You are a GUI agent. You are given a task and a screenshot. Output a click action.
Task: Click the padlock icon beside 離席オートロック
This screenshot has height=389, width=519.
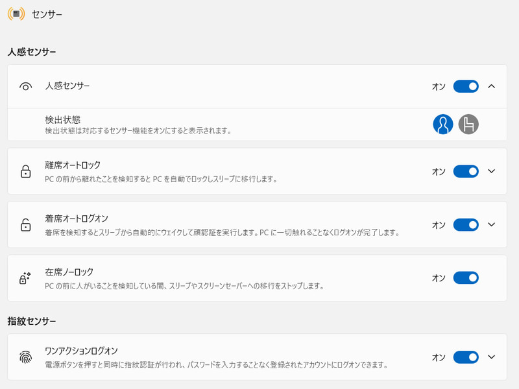coord(25,172)
